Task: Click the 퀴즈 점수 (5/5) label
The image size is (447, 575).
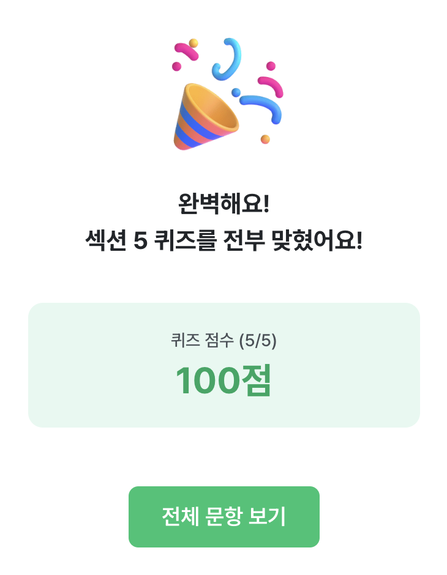Action: (224, 341)
